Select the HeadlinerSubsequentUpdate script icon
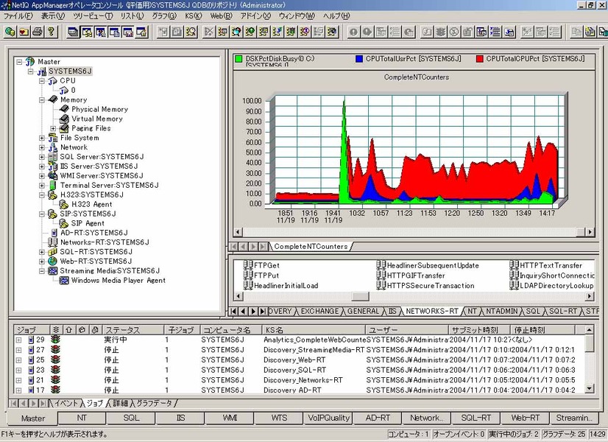608x442 pixels. coord(381,265)
